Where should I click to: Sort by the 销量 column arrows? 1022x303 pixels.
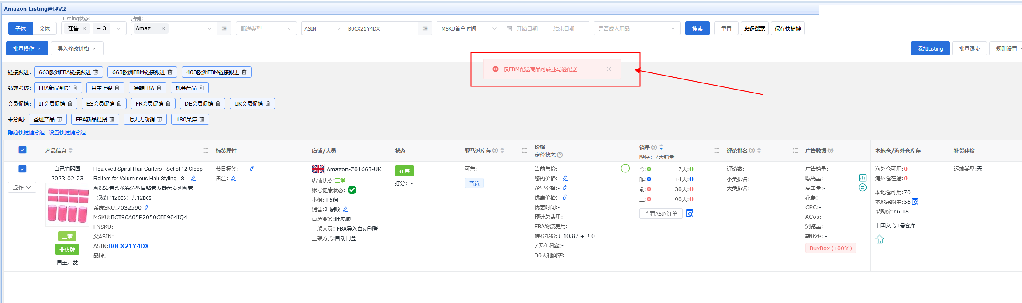[661, 147]
